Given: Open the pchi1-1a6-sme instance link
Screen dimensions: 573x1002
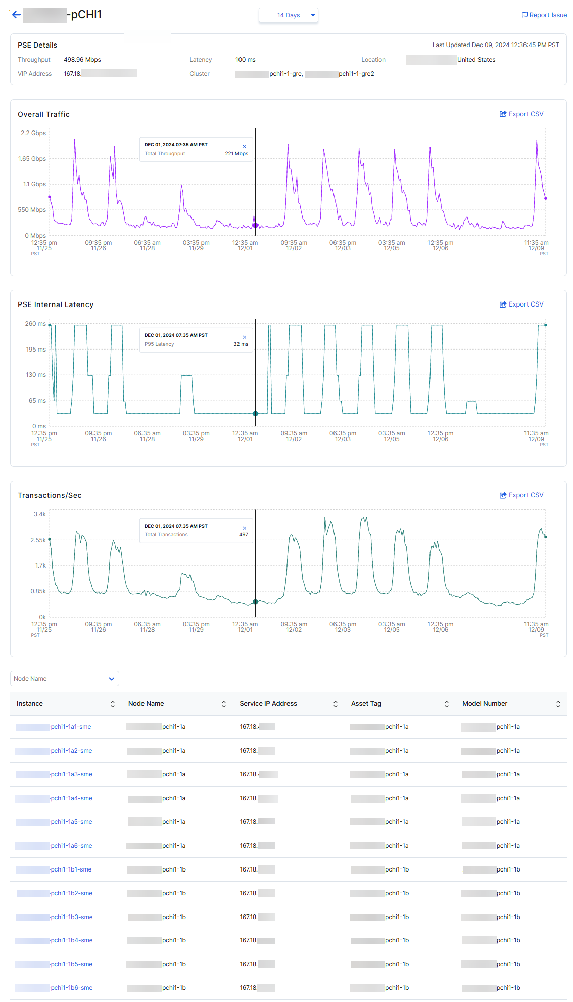Looking at the screenshot, I should (71, 846).
